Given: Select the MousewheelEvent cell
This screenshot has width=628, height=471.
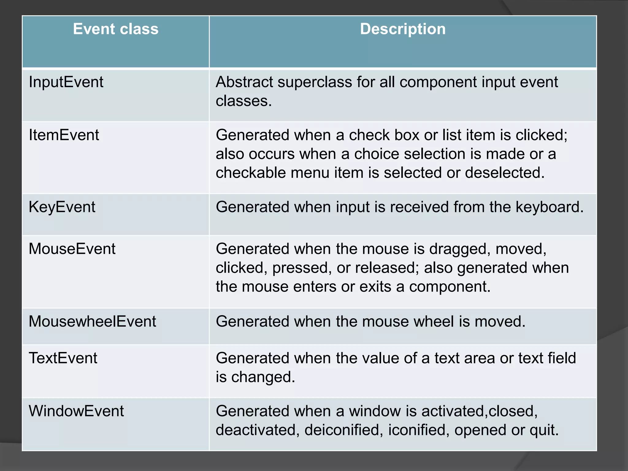Looking at the screenshot, I should (92, 322).
